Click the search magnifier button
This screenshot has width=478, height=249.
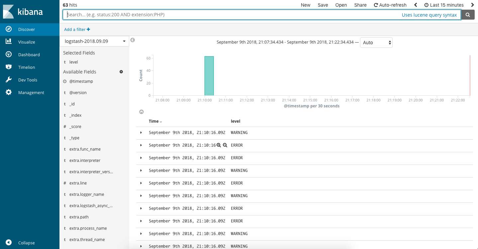click(x=468, y=15)
